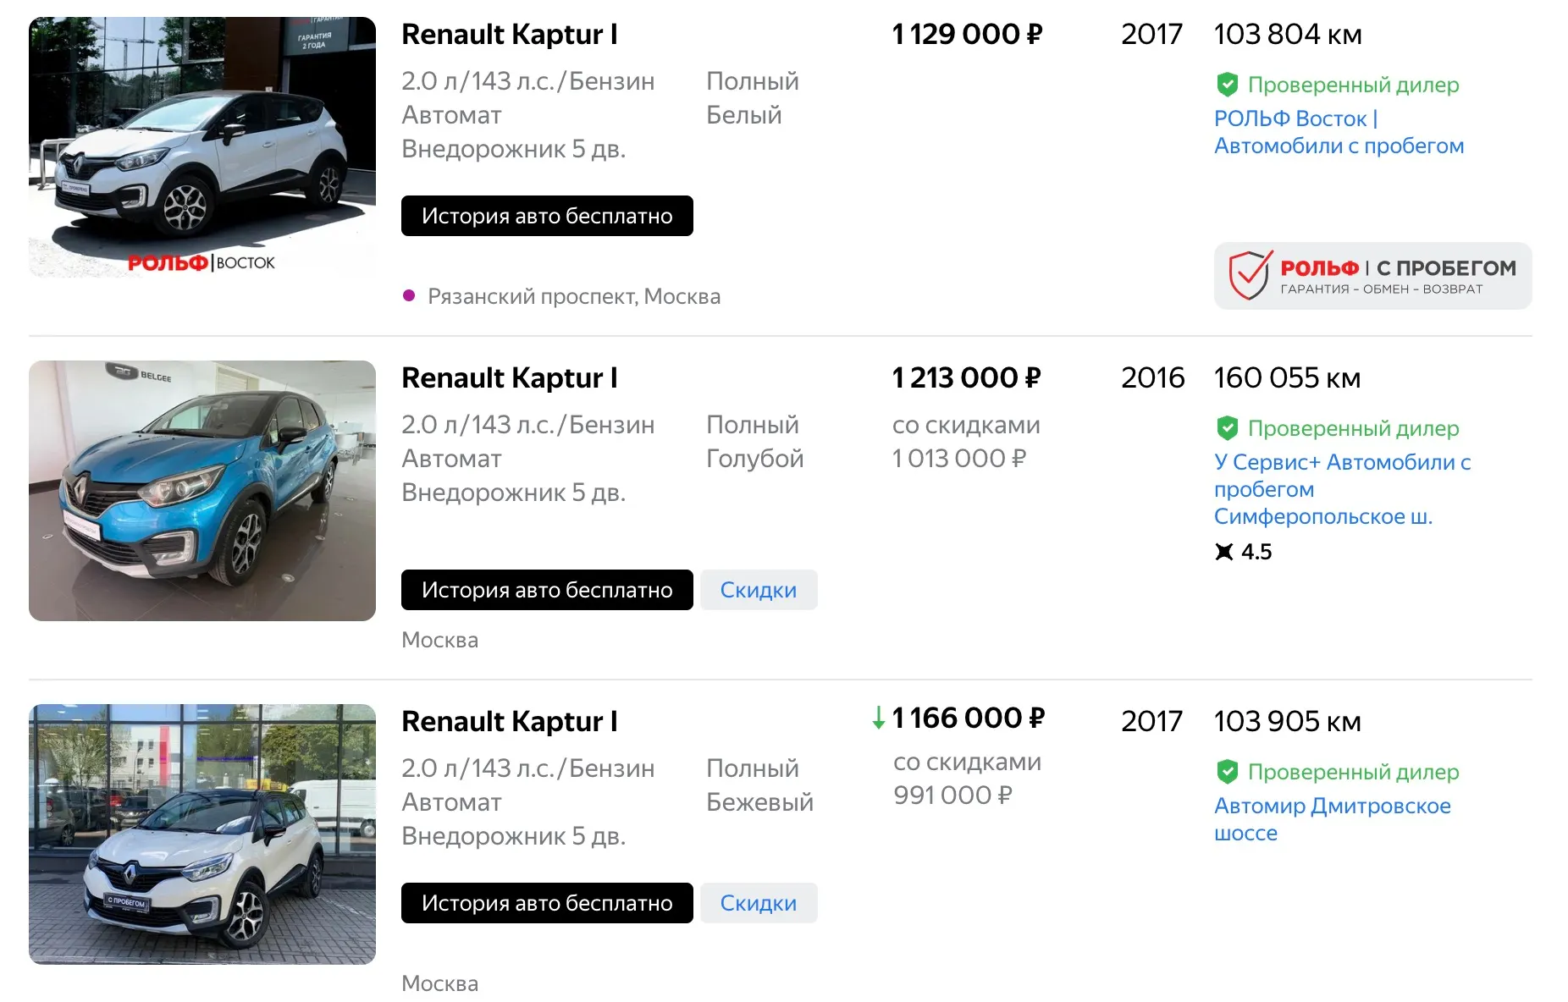The image size is (1568, 1002).
Task: Show Скидки for the 1 213 000 ₽ Kaptur
Action: click(758, 590)
